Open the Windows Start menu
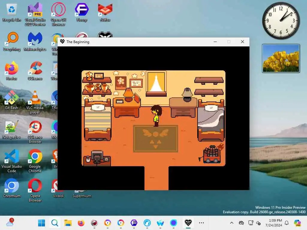The height and width of the screenshot is (230, 307). point(41,223)
